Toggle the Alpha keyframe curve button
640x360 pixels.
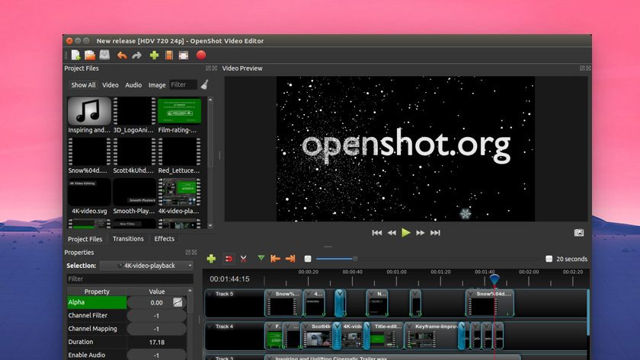pyautogui.click(x=178, y=302)
